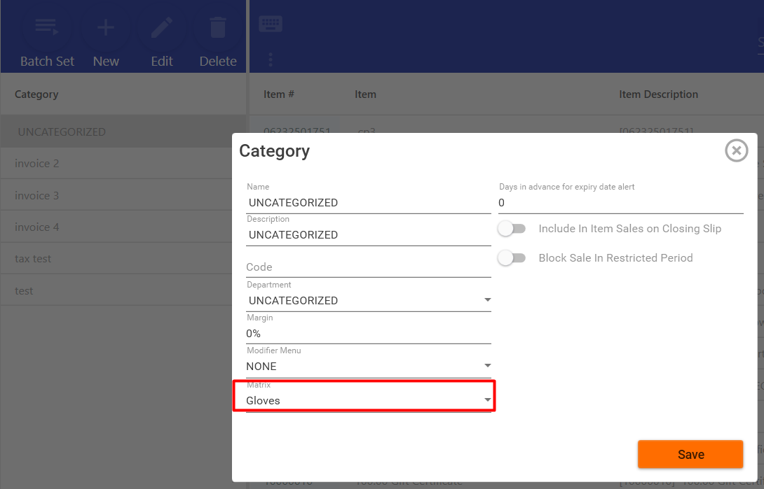The width and height of the screenshot is (764, 489).
Task: Click the Item # column header
Action: [279, 94]
